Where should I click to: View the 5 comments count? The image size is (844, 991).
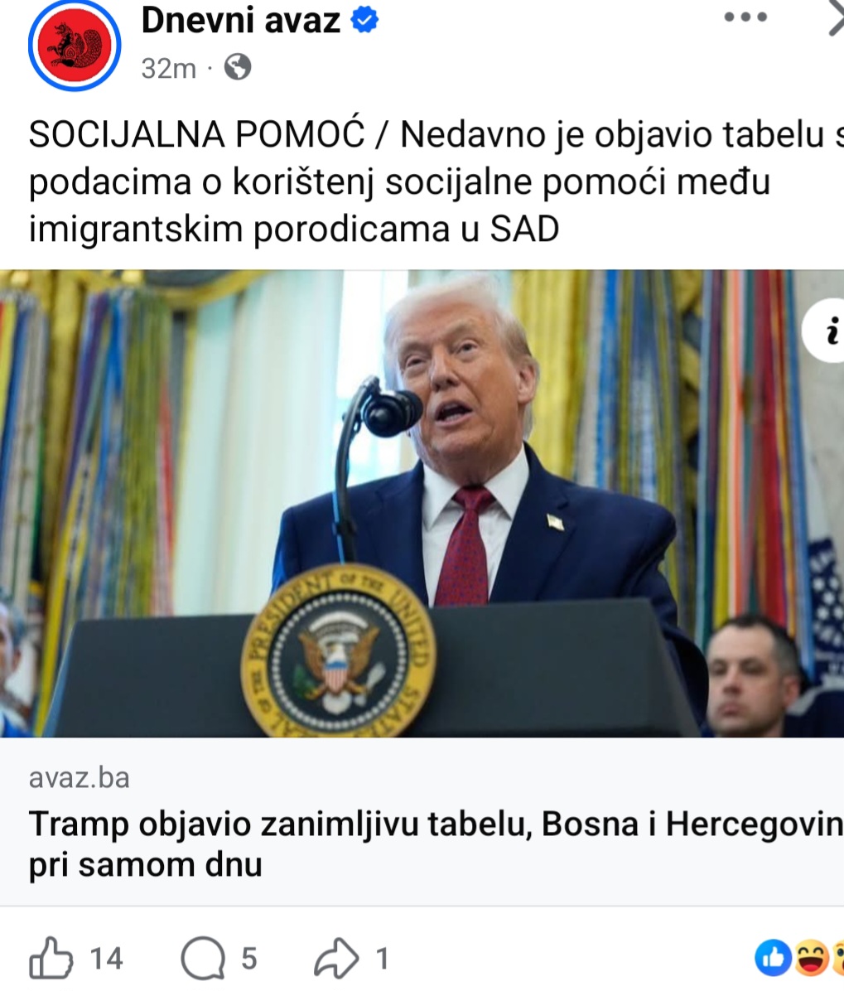point(249,959)
